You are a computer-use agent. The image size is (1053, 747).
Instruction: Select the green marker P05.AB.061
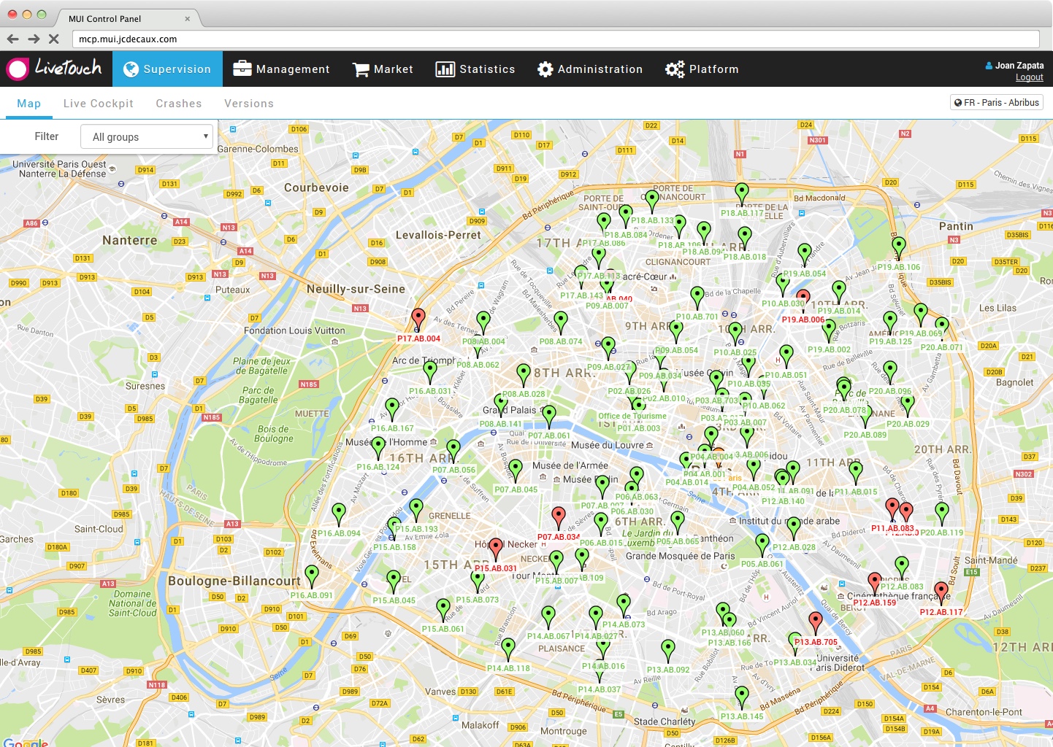point(762,545)
